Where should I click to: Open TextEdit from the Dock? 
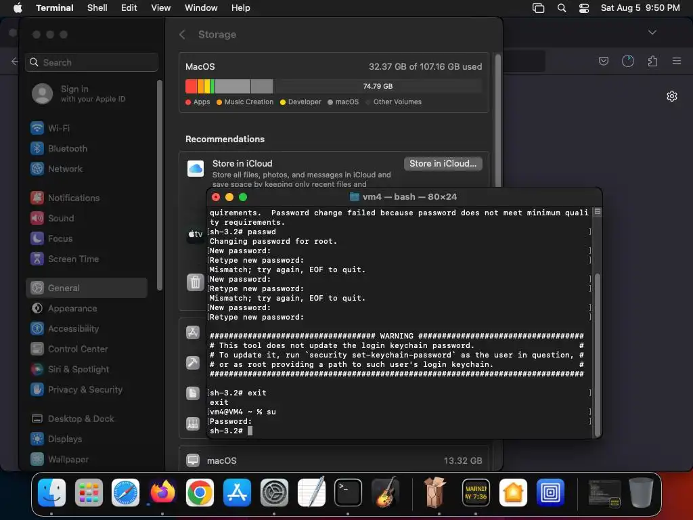click(311, 493)
